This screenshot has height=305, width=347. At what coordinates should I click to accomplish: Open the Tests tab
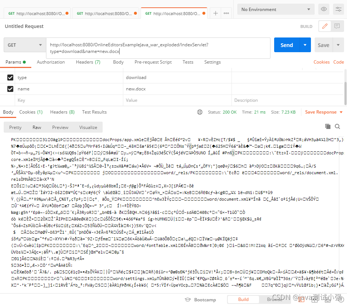pos(188,62)
